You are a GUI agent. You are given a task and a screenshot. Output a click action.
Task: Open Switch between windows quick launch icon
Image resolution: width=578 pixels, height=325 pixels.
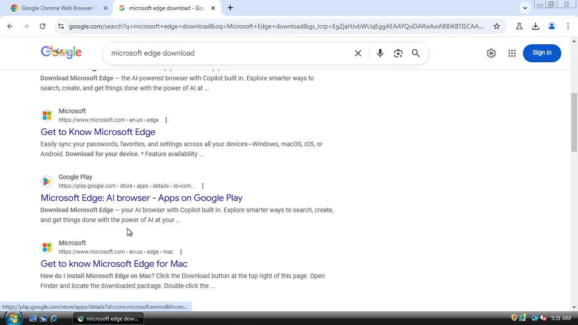pyautogui.click(x=43, y=318)
